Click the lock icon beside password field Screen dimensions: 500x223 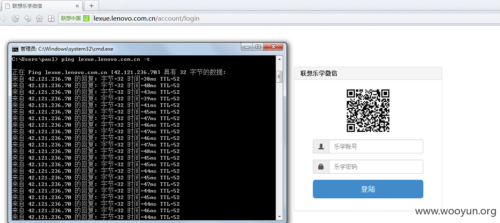(x=321, y=167)
